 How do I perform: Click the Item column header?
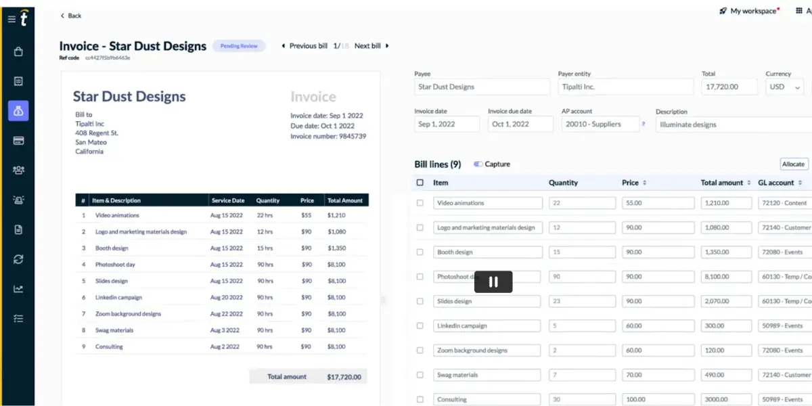pos(441,183)
